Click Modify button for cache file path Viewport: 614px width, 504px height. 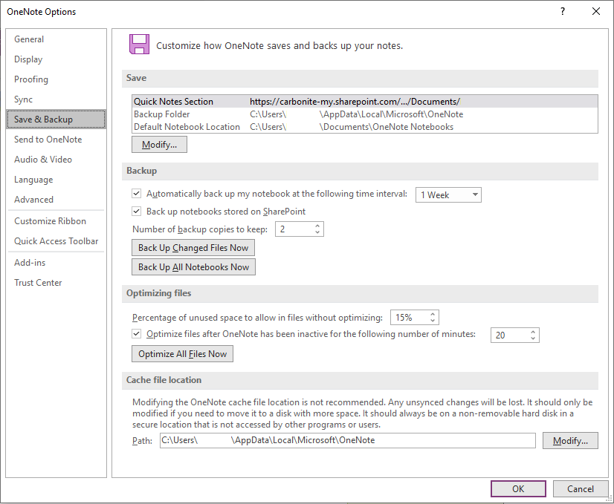pos(570,441)
